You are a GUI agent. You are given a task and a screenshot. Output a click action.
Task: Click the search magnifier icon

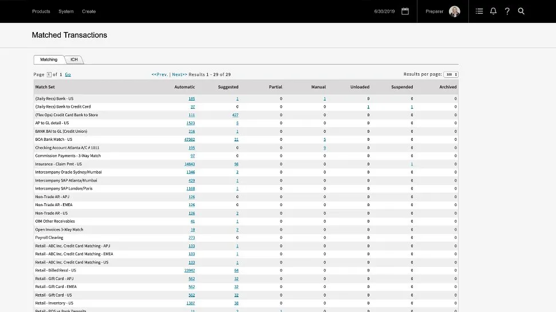[x=521, y=11]
